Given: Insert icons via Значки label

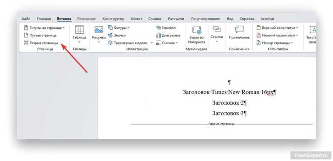Looking at the screenshot, I should (120, 35).
